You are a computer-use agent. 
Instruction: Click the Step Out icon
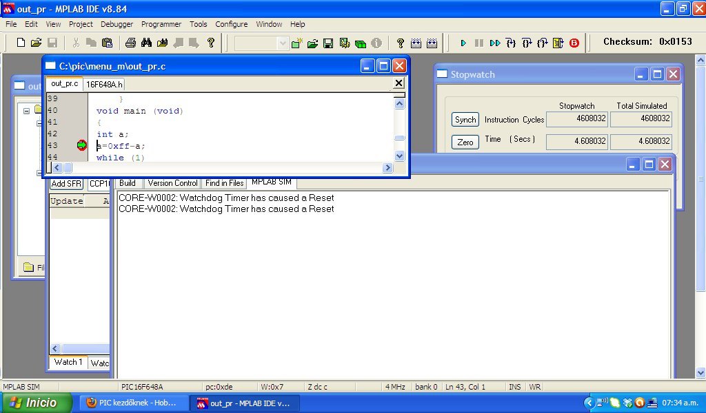tap(542, 43)
